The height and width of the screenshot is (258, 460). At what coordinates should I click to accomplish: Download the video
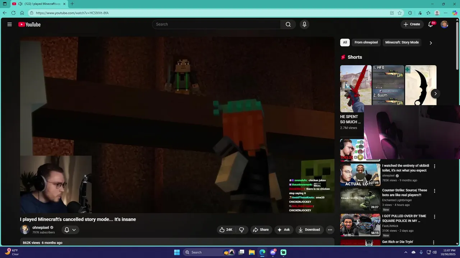(309, 230)
